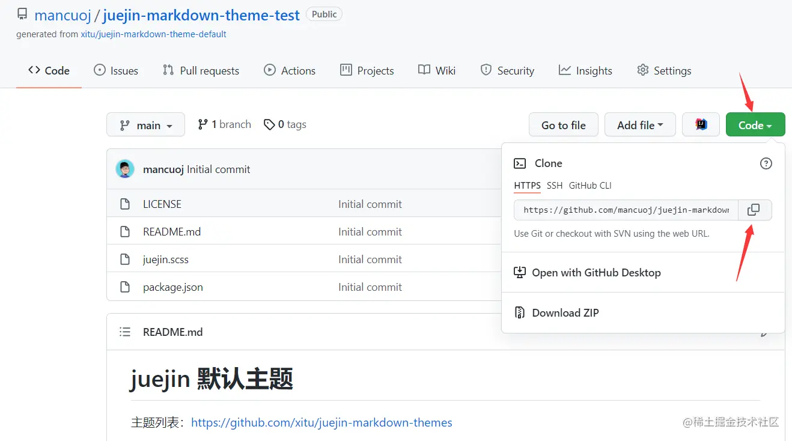Select the GitHub CLI clone tab
Image resolution: width=792 pixels, height=441 pixels.
[x=590, y=186]
